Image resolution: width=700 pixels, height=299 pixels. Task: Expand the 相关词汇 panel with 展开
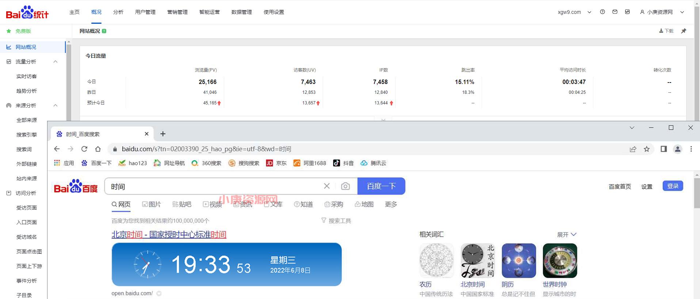[x=566, y=234]
